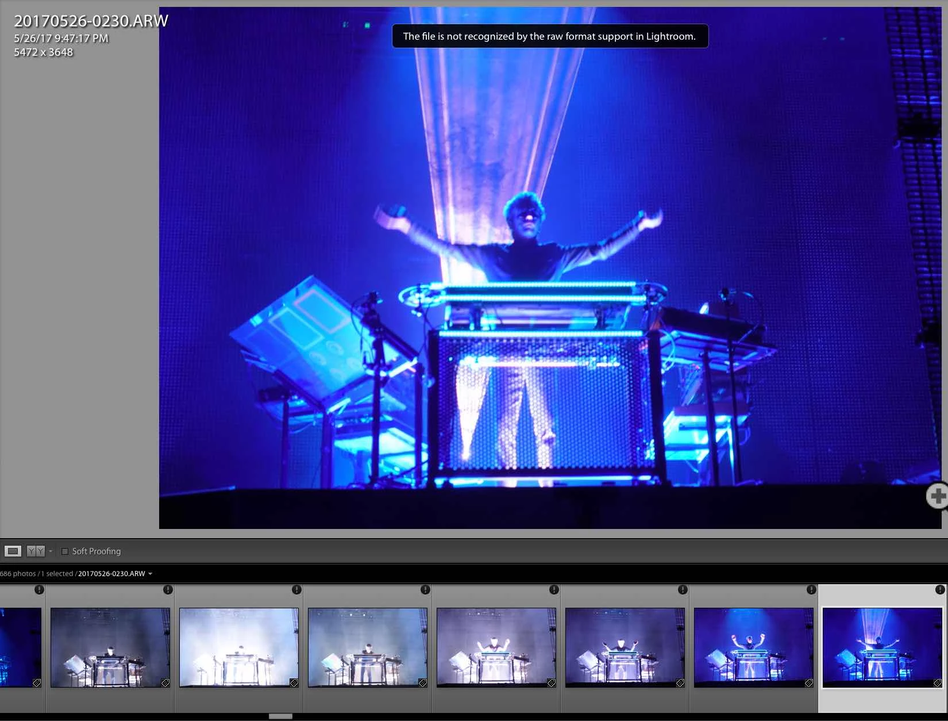Click exclamation warning icon on highlighted thumbnail
This screenshot has height=721, width=948.
pos(939,590)
